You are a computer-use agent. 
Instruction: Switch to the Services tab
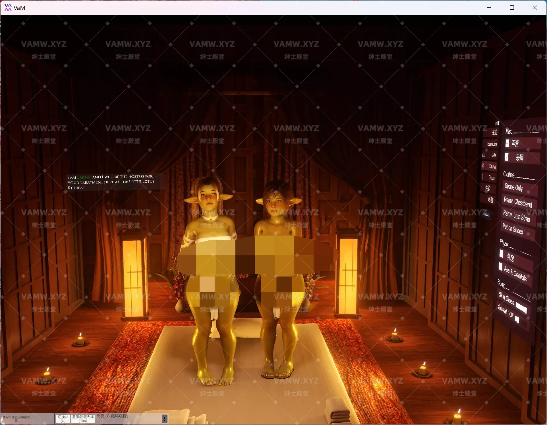492,144
